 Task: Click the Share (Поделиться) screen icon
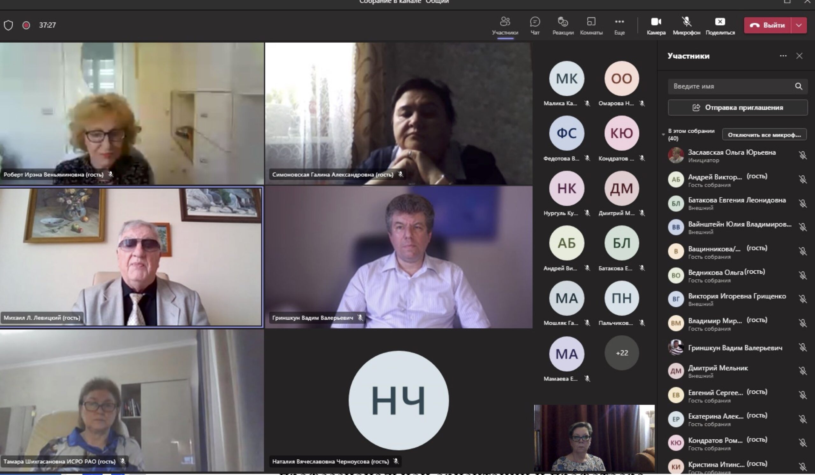tap(720, 22)
